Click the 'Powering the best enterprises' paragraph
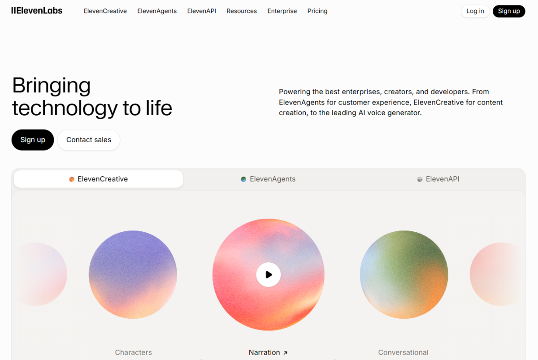Image resolution: width=538 pixels, height=360 pixels. [391, 102]
